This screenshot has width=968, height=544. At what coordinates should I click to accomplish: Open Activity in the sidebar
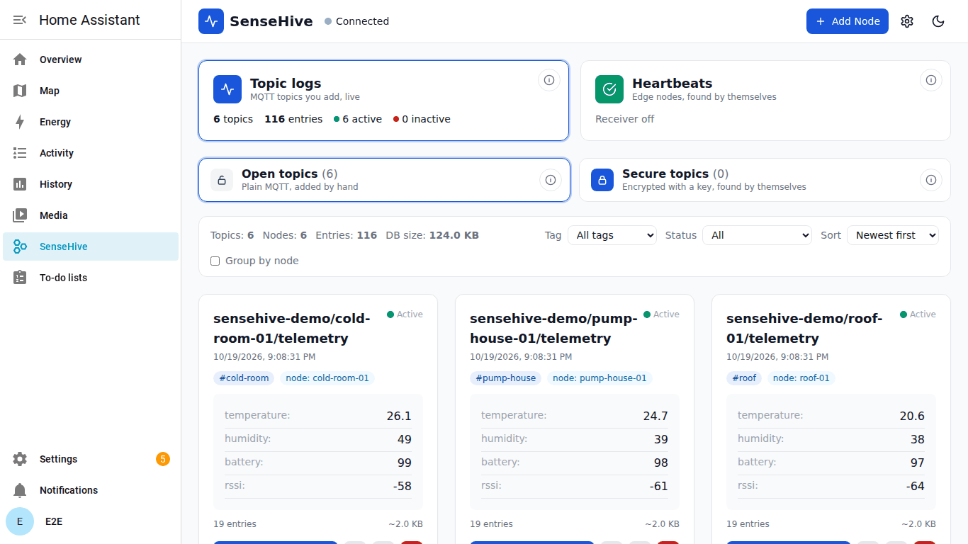[91, 153]
